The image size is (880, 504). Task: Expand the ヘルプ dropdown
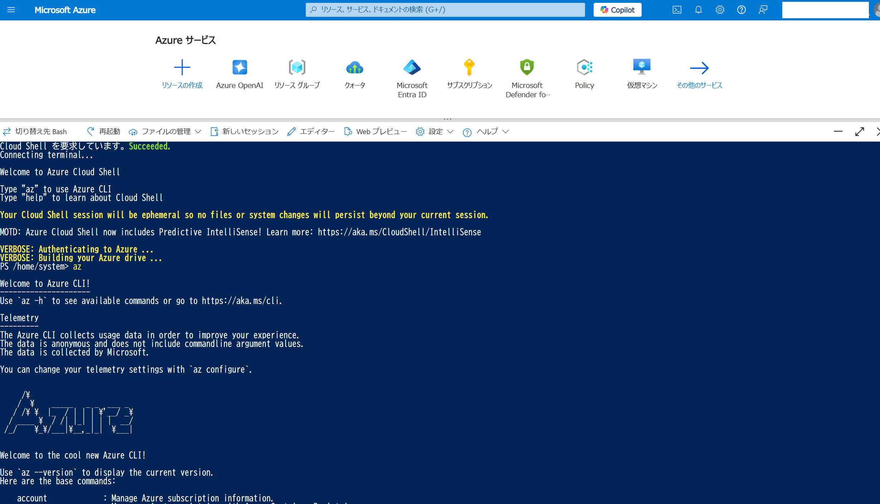click(x=485, y=132)
